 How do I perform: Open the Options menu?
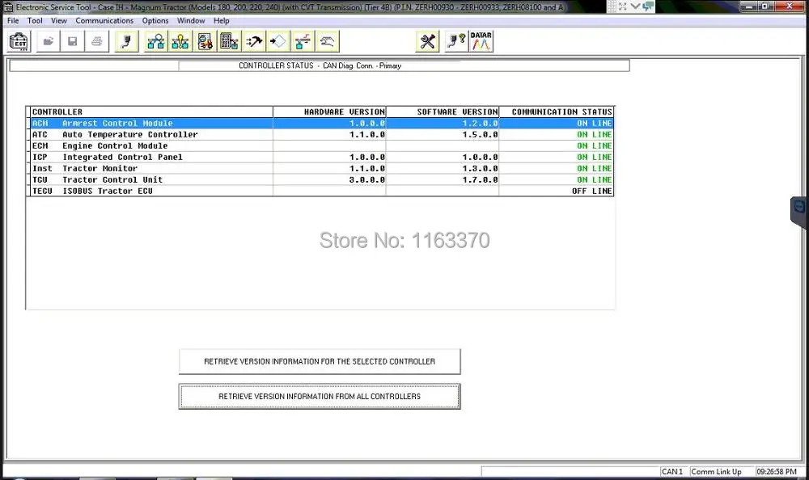[x=155, y=21]
